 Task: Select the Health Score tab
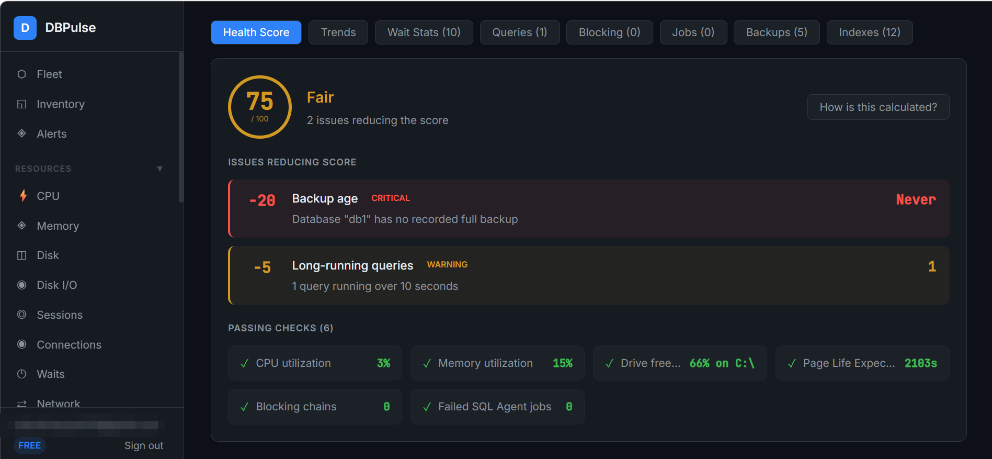(256, 32)
